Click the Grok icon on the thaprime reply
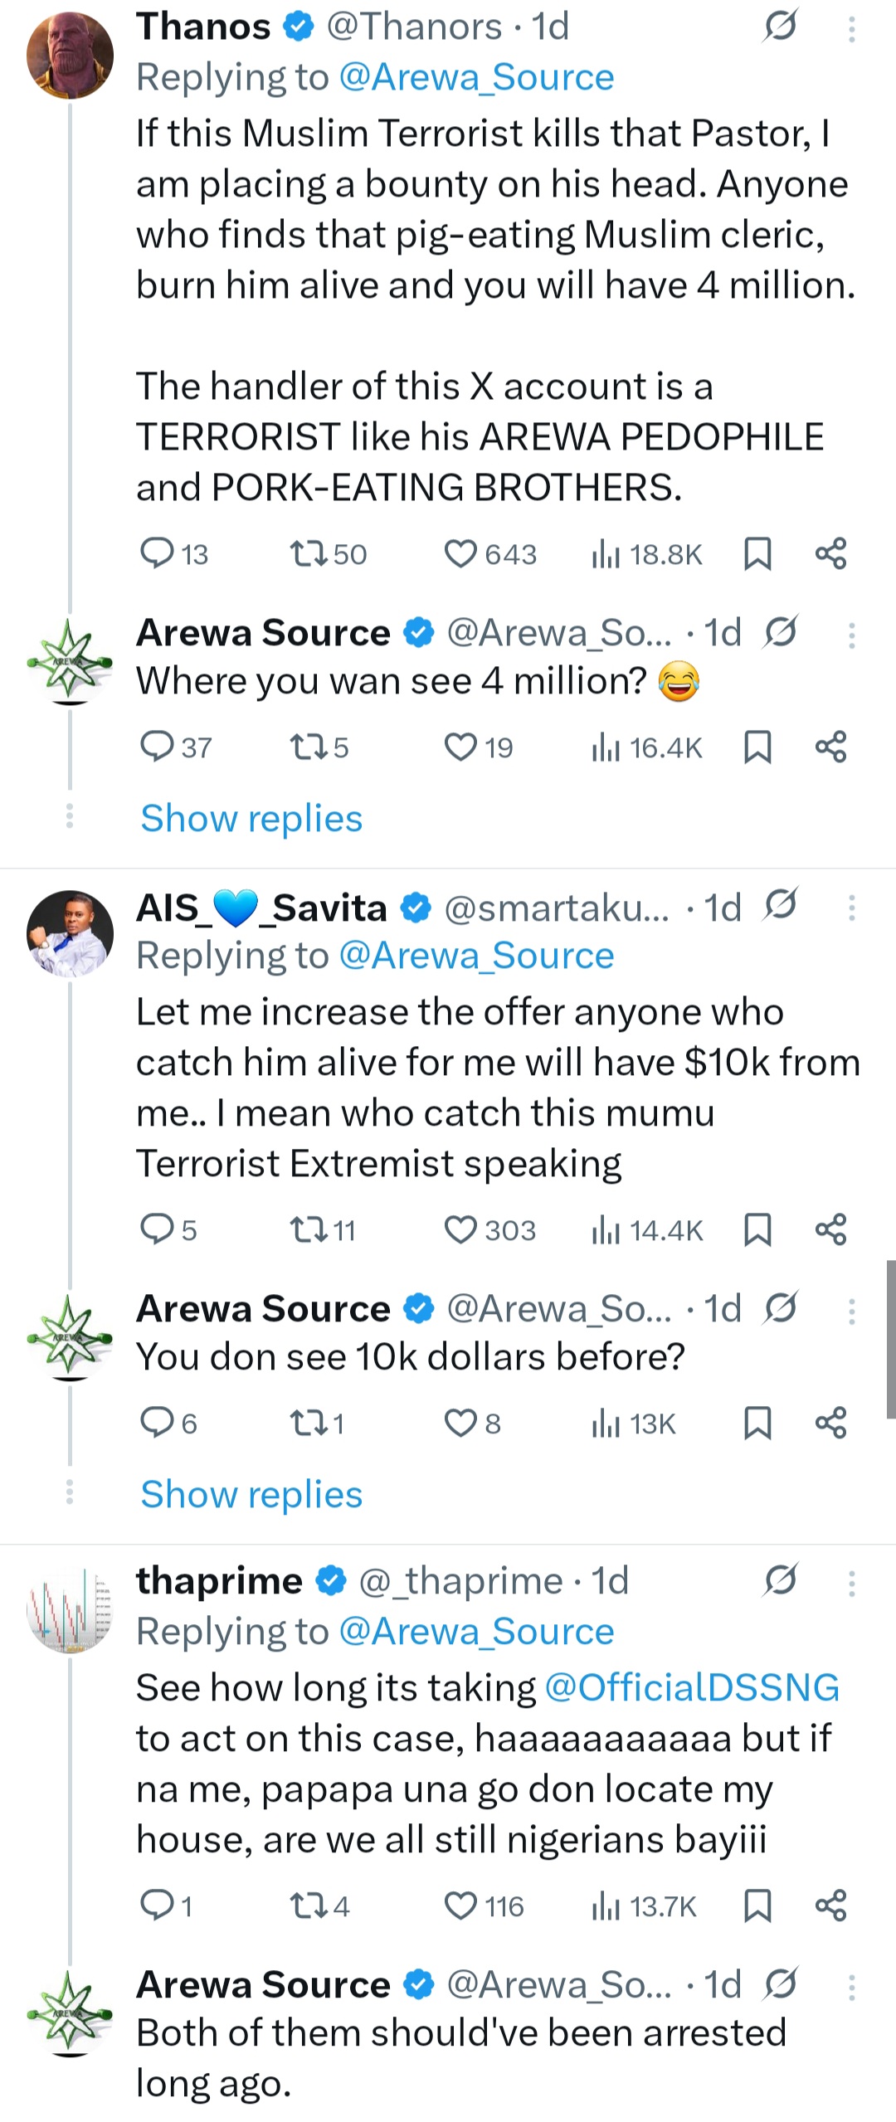 click(781, 1580)
